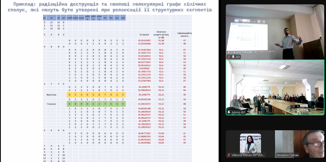Click the 'cccho' header cell
The width and height of the screenshot is (326, 162).
(75, 18)
